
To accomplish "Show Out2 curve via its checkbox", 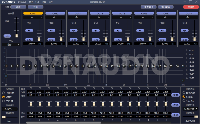I will pos(187,54).
